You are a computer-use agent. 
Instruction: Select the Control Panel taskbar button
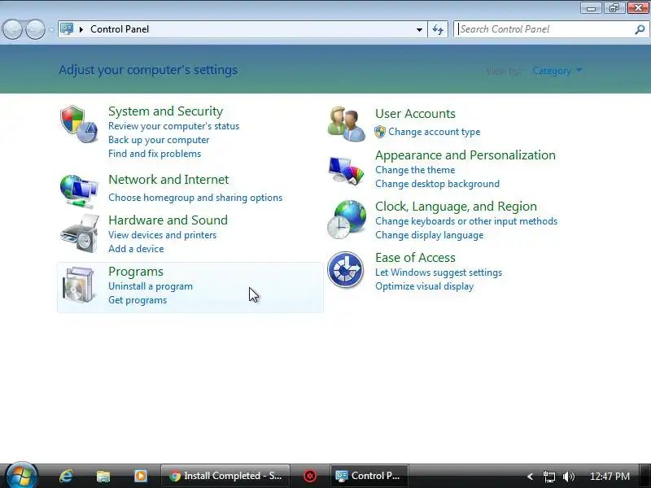tap(369, 476)
